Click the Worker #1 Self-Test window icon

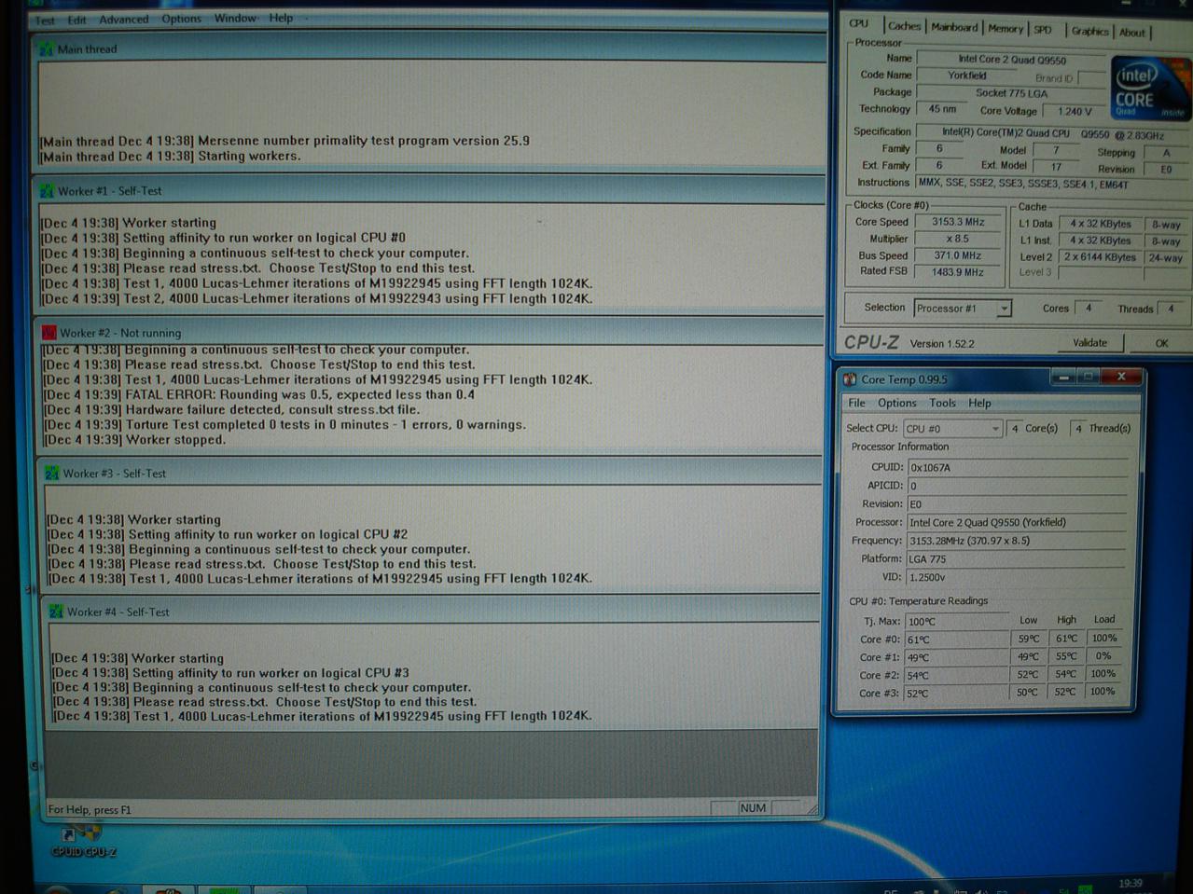click(x=46, y=191)
